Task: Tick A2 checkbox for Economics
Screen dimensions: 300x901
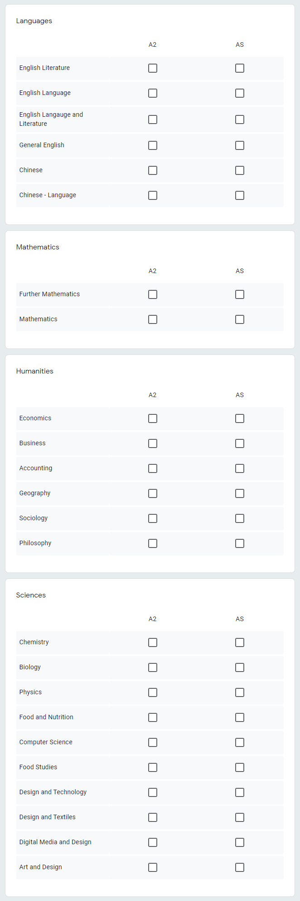Action: pyautogui.click(x=153, y=418)
